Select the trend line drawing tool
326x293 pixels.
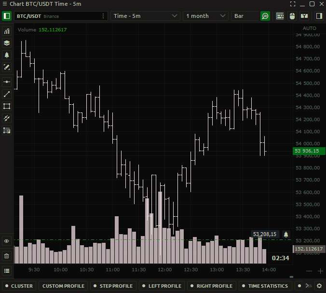click(x=7, y=94)
